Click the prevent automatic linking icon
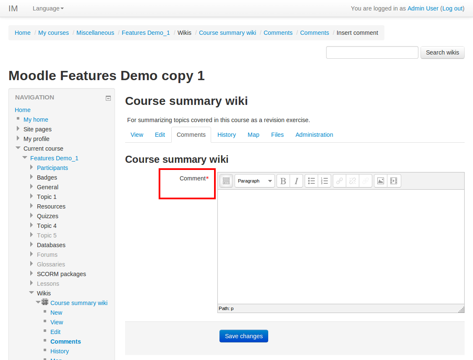 pyautogui.click(x=365, y=181)
